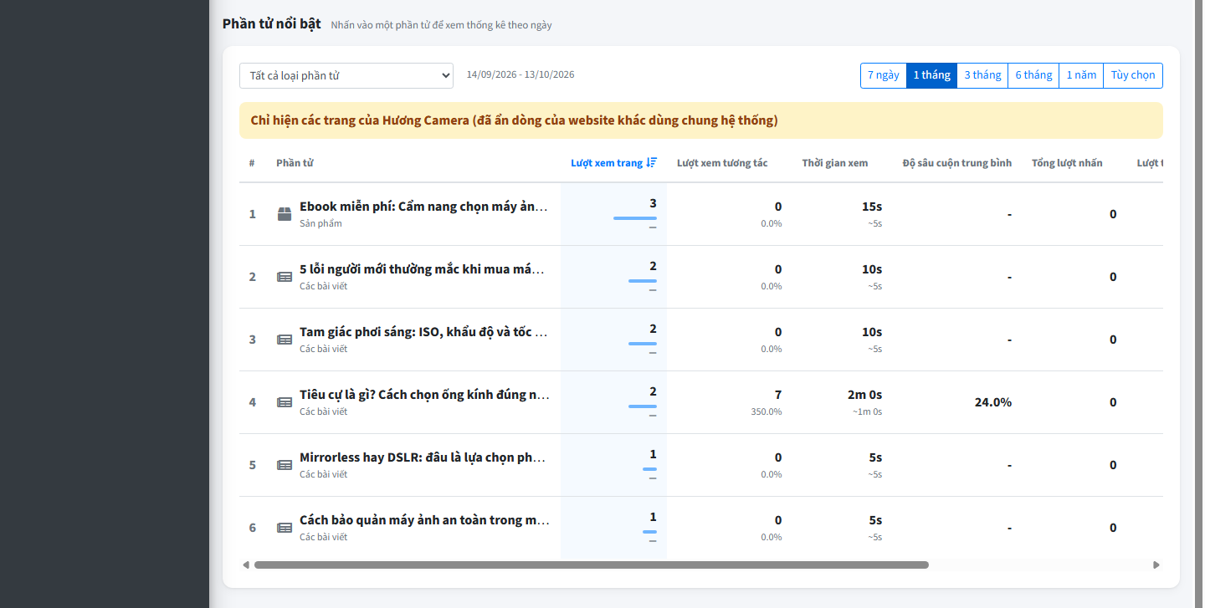Sort by Độ sâu cuộn trung bình column
Image resolution: width=1205 pixels, height=608 pixels.
click(957, 163)
